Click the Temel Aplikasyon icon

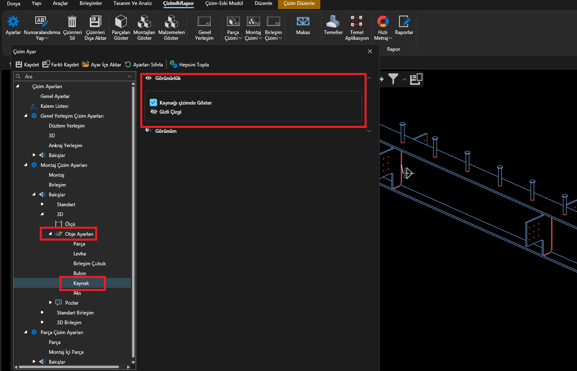pos(356,23)
